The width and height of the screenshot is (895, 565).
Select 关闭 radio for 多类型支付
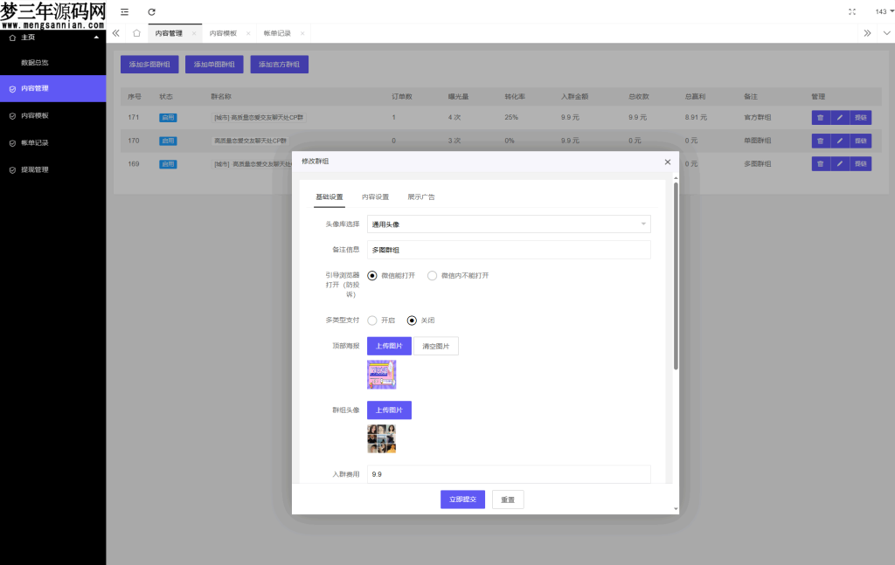tap(413, 320)
